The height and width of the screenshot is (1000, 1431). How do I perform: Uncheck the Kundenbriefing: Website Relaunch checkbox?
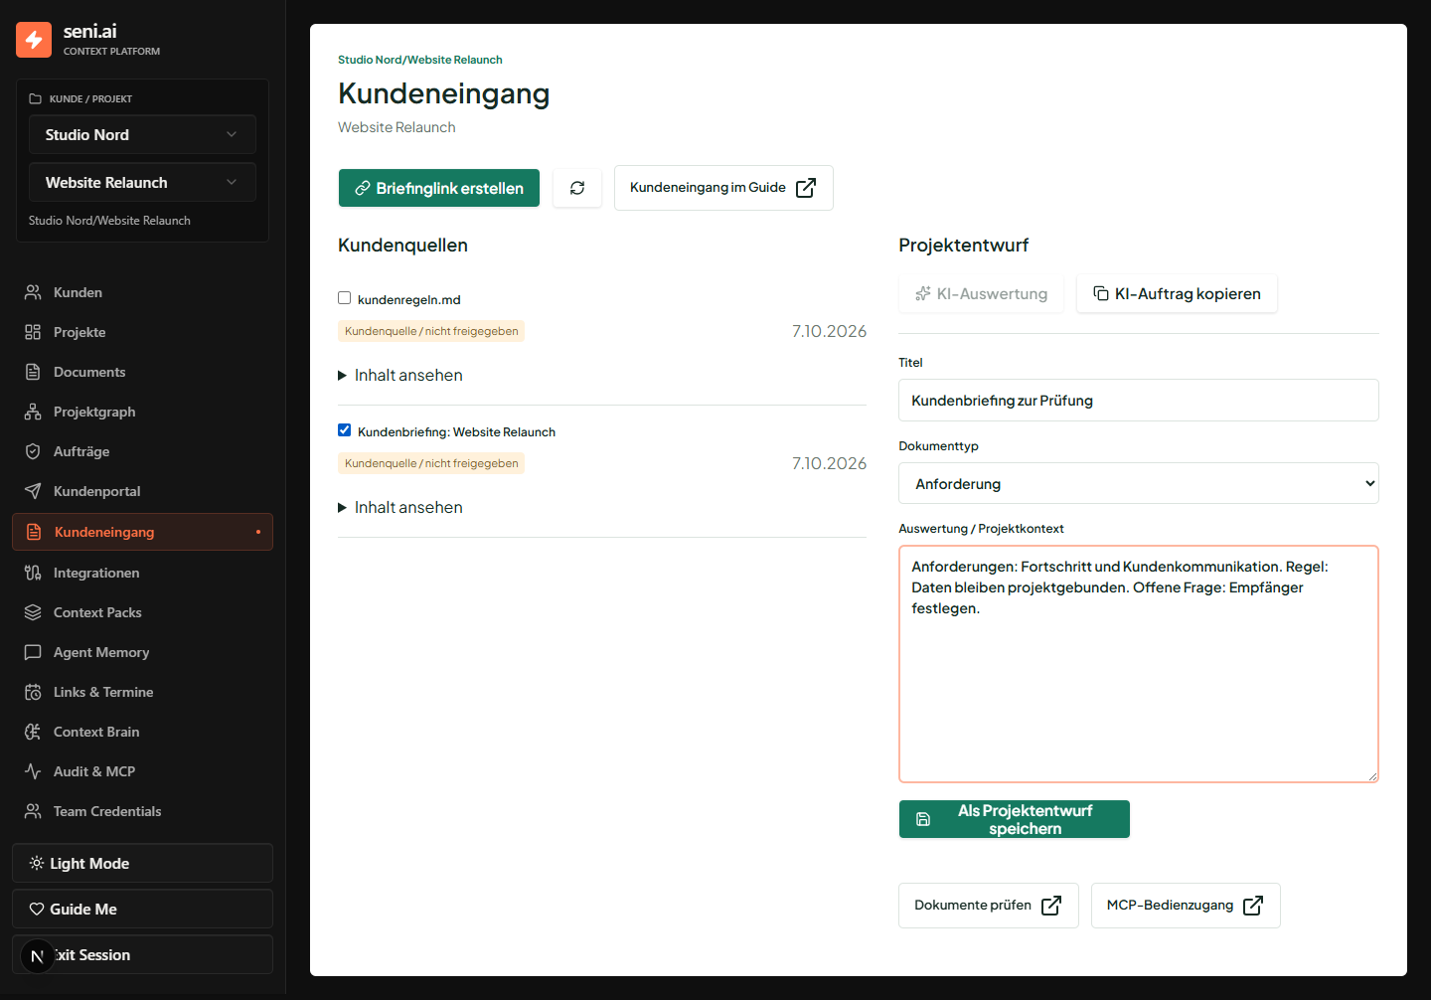[x=344, y=430]
